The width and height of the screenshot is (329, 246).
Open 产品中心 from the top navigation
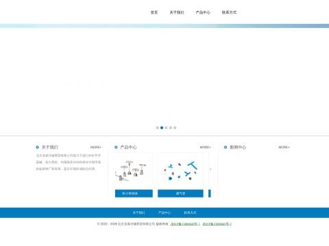click(x=203, y=12)
